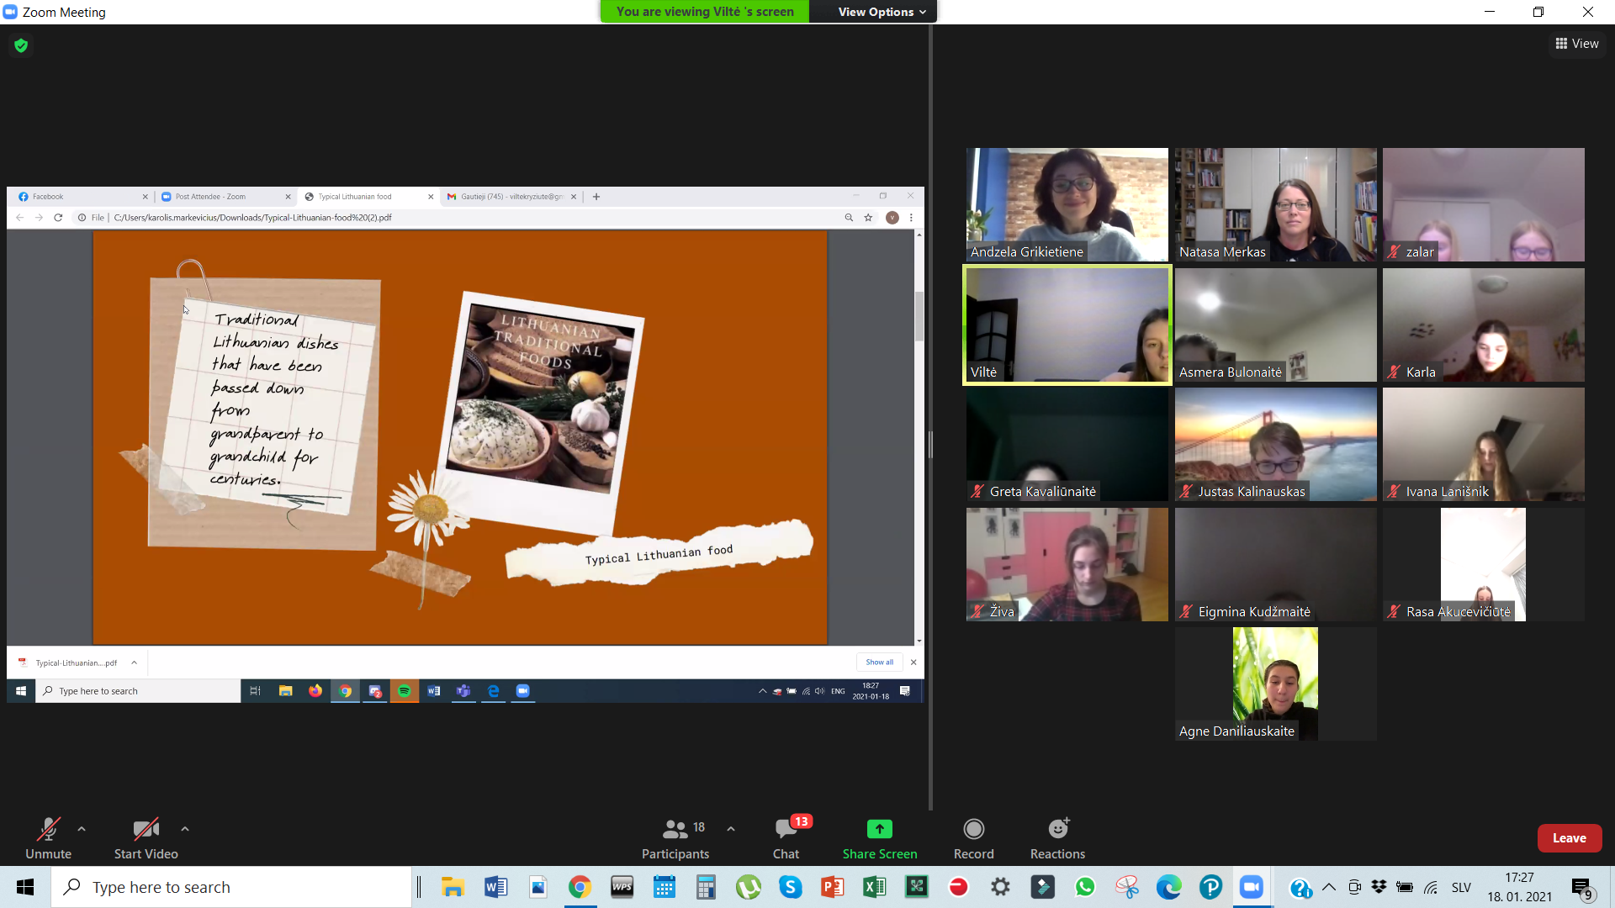Start recording with the Record icon
The image size is (1615, 908).
pyautogui.click(x=973, y=838)
